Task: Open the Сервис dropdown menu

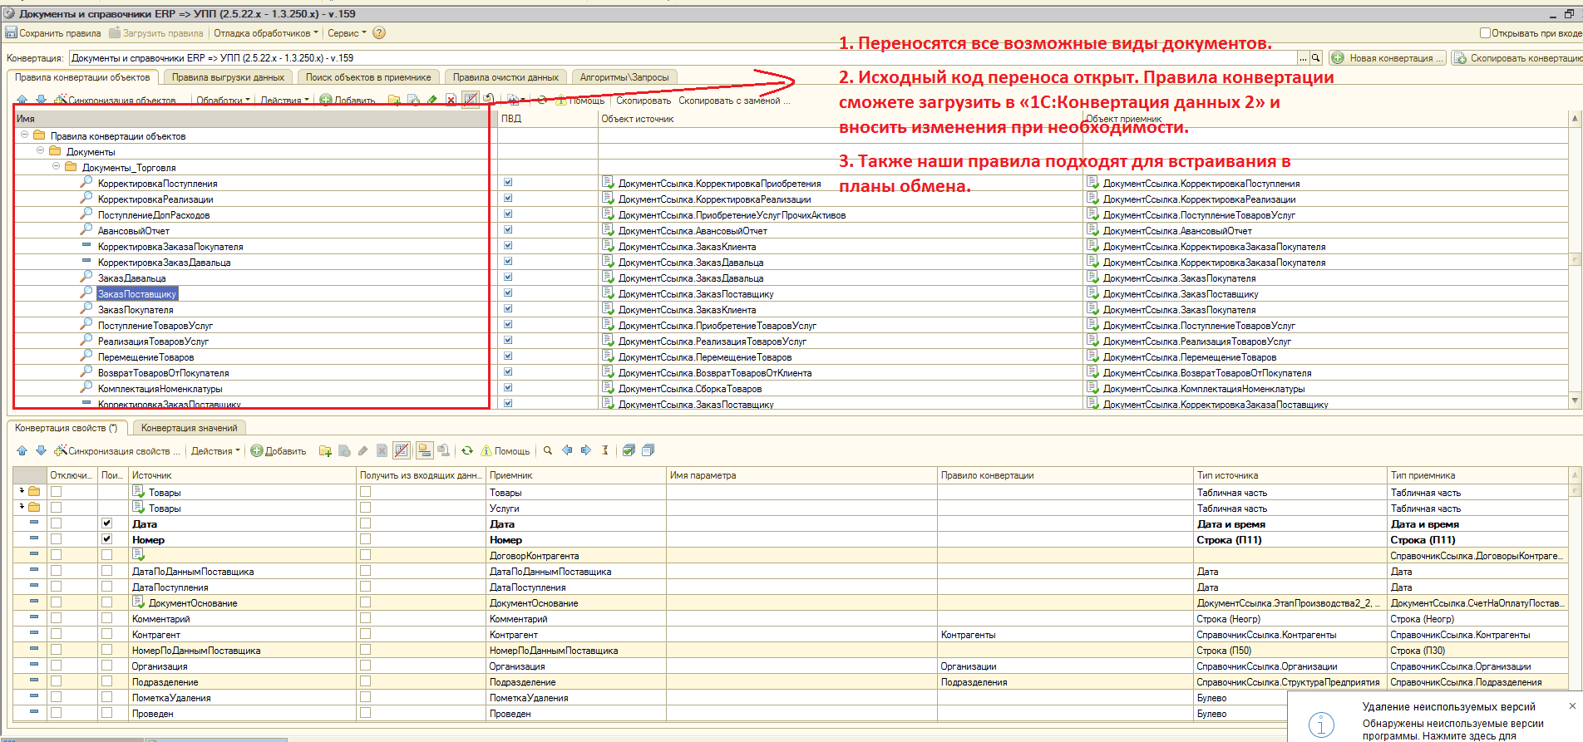Action: [x=347, y=33]
